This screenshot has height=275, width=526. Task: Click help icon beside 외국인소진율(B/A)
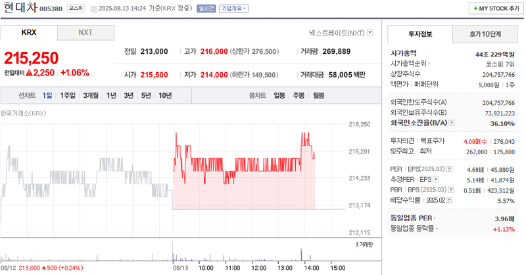click(452, 123)
